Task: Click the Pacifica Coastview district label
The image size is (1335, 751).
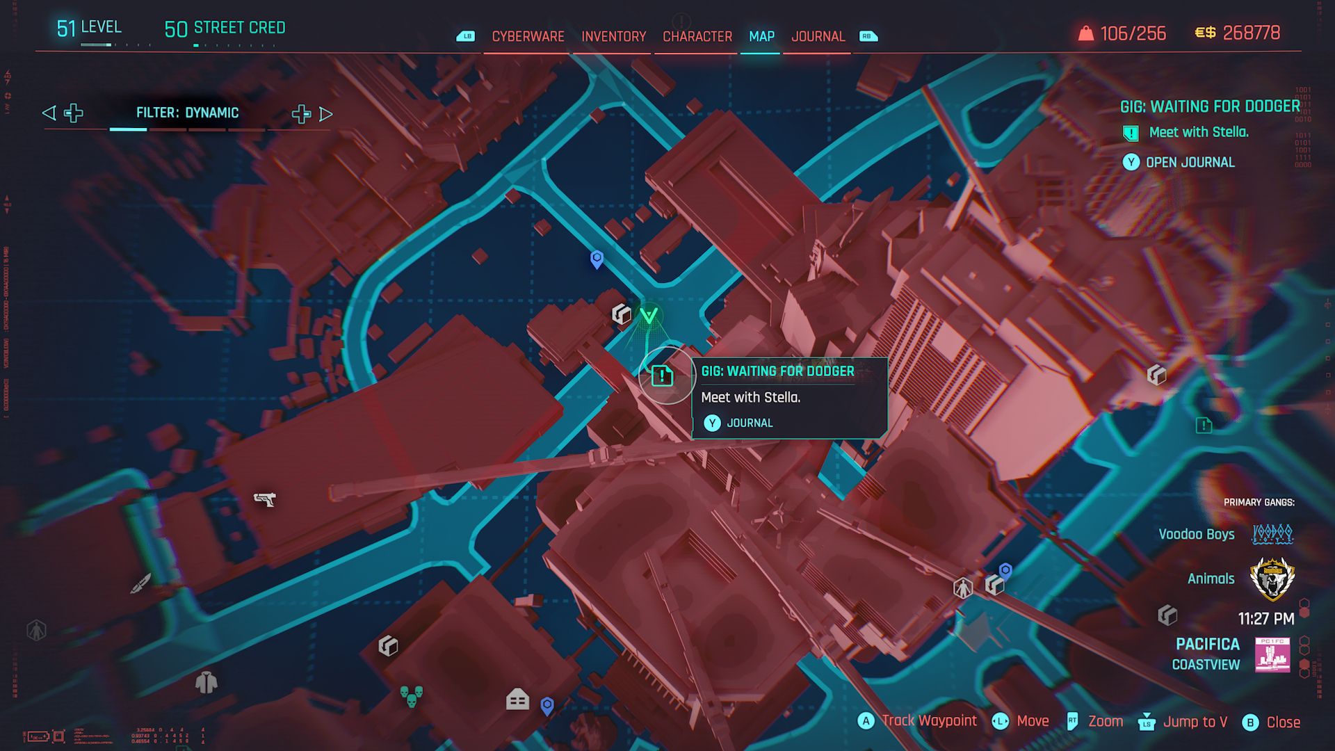Action: point(1207,654)
